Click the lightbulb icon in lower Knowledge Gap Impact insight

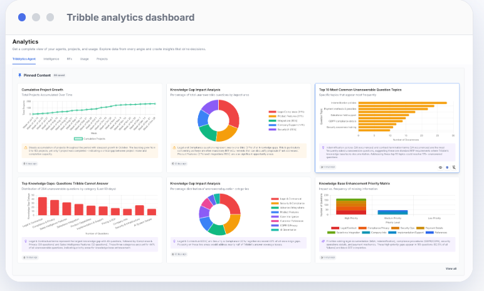pos(174,241)
